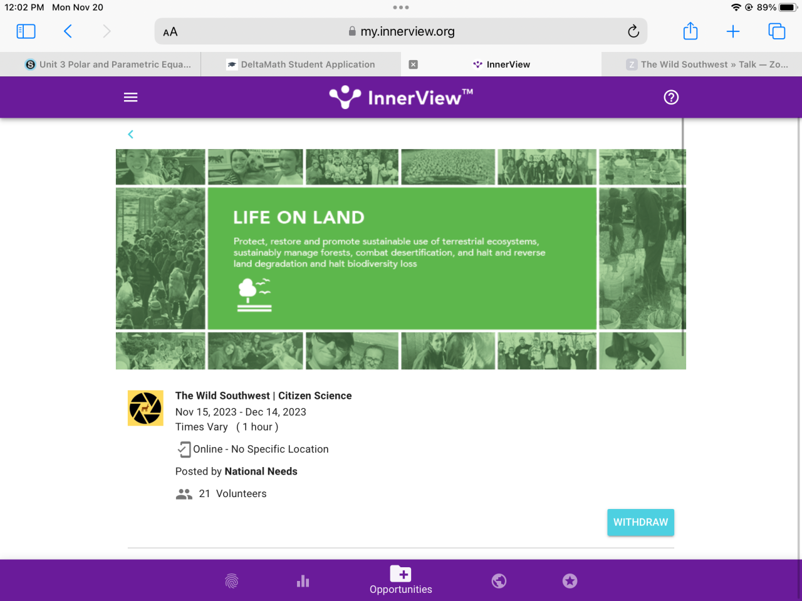This screenshot has width=802, height=601.
Task: Open the fingerprint profile tab
Action: point(232,581)
